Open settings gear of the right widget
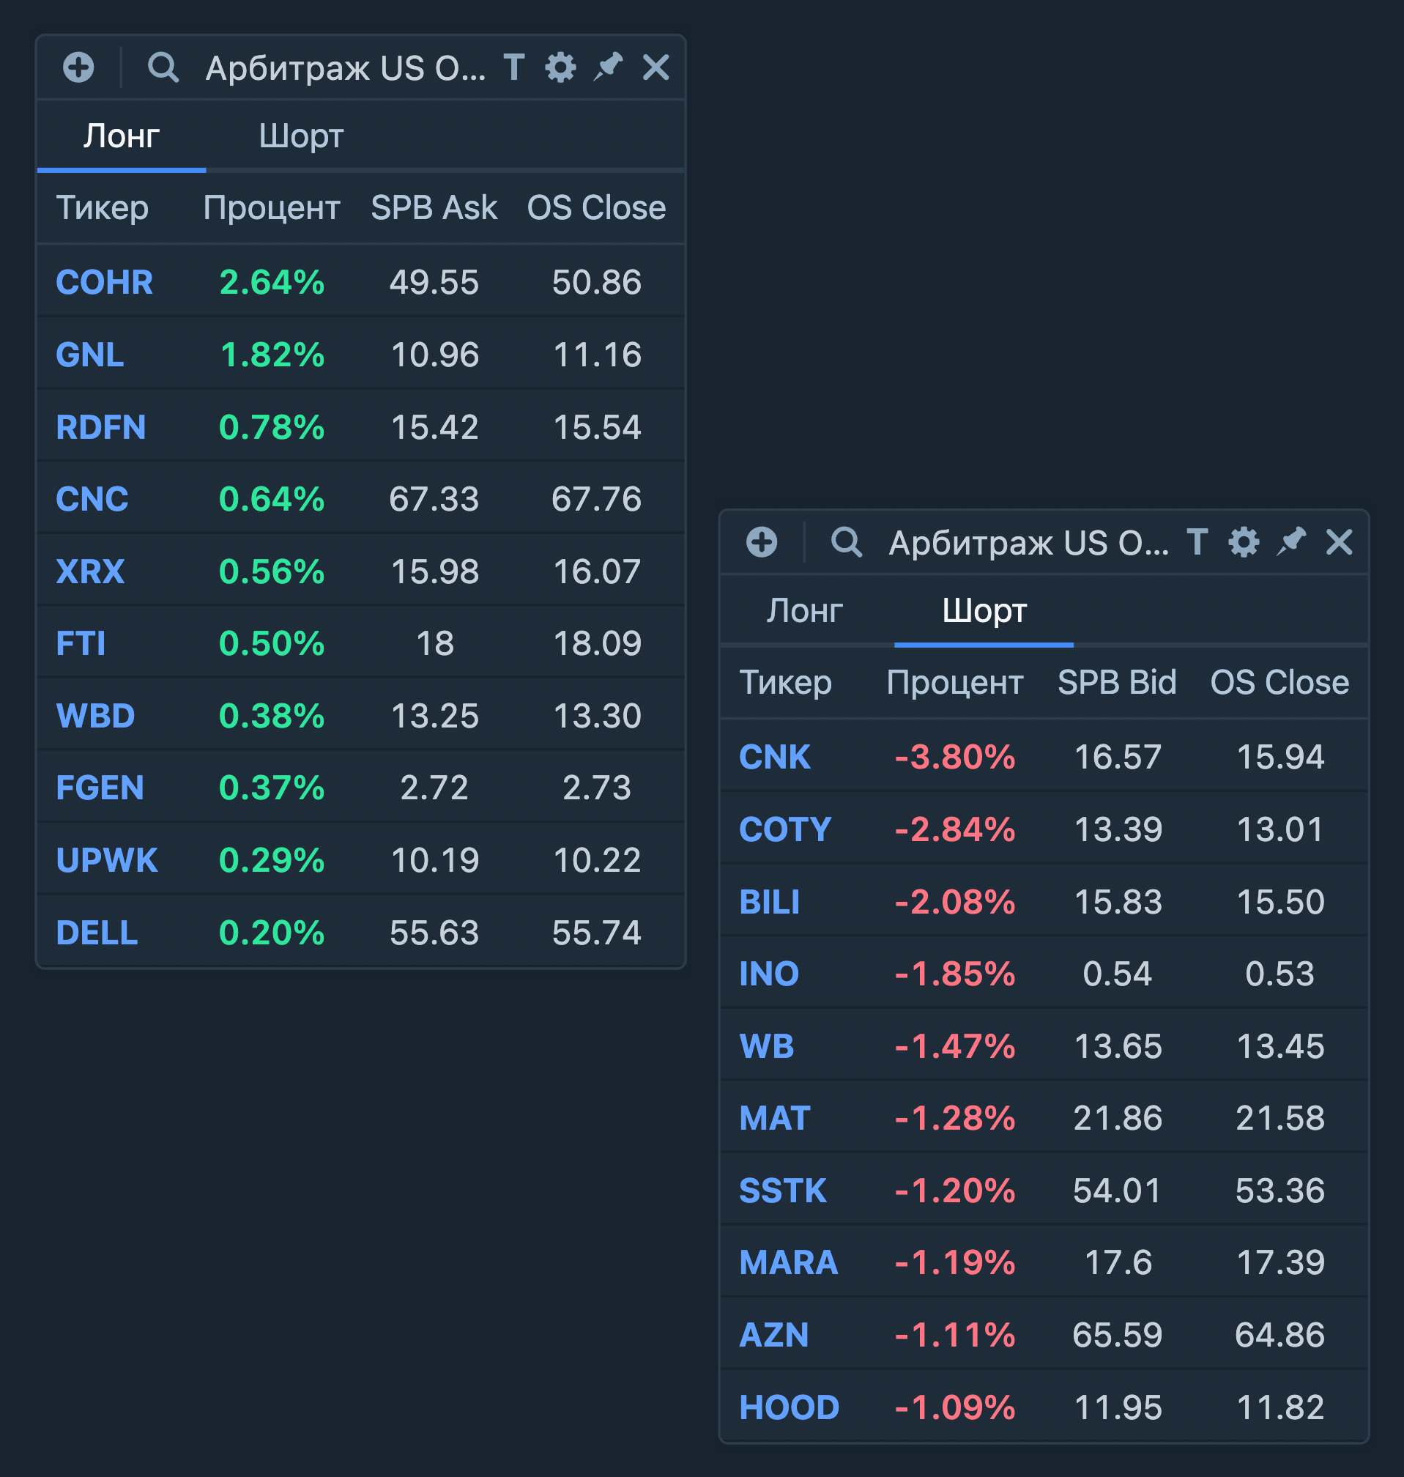This screenshot has height=1477, width=1404. [1244, 542]
